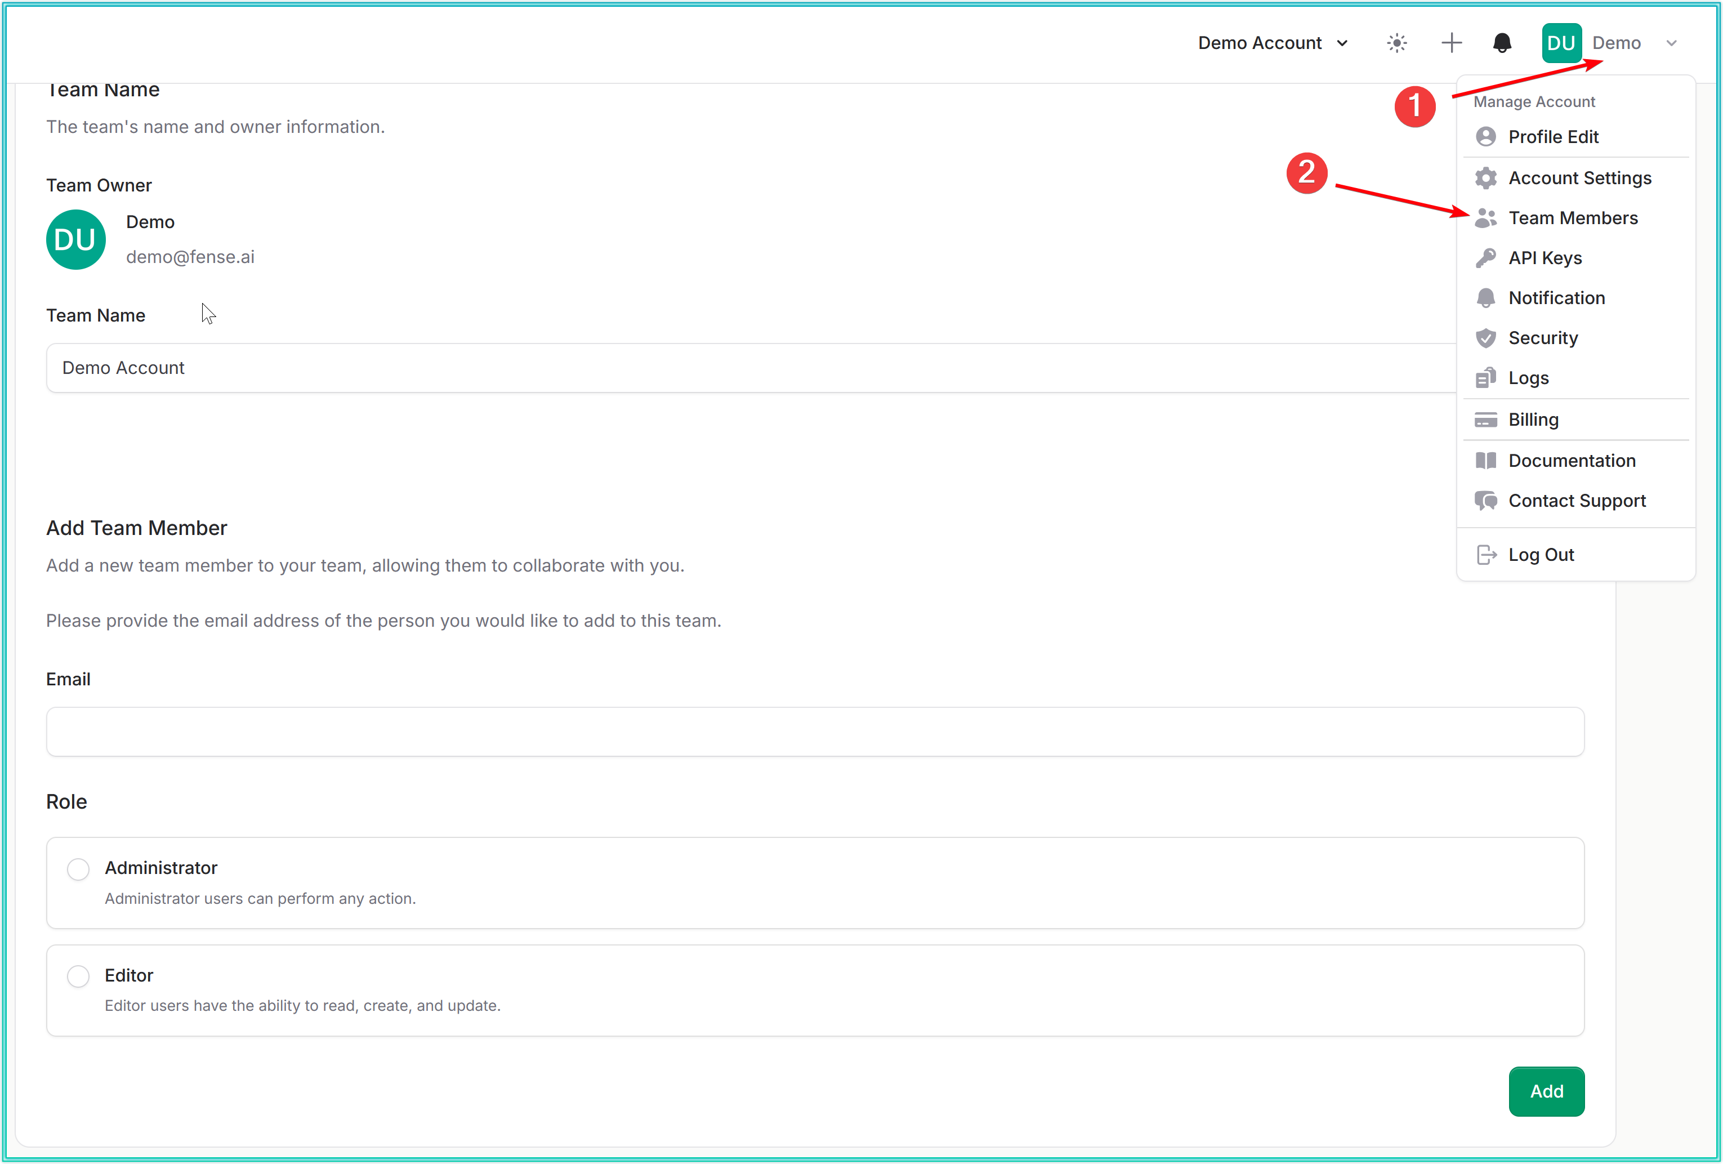Click the credit card Billing icon

click(1486, 420)
